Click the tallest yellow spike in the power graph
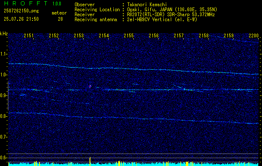262x166 pixels. tap(90, 161)
